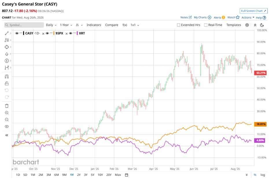
Task: Zoom out of the chart
Action: (x=7, y=119)
